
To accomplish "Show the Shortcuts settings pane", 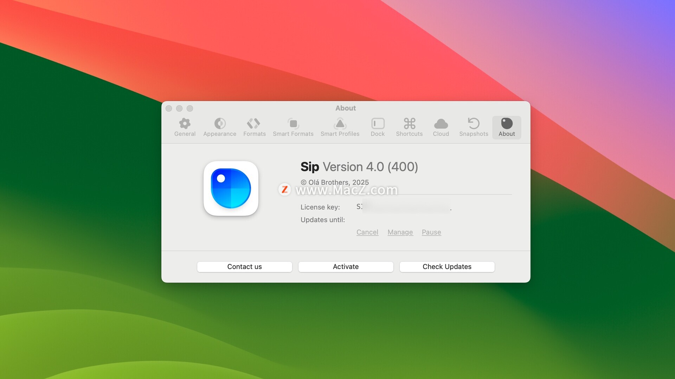I will tap(409, 127).
